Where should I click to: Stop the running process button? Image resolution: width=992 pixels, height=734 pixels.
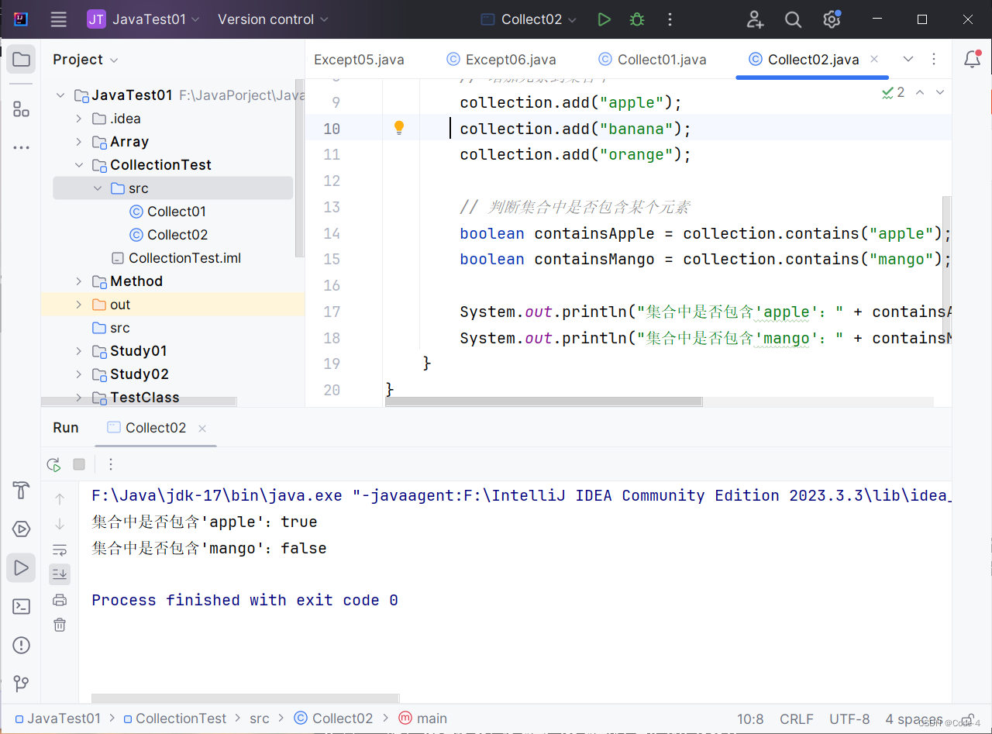click(x=79, y=464)
